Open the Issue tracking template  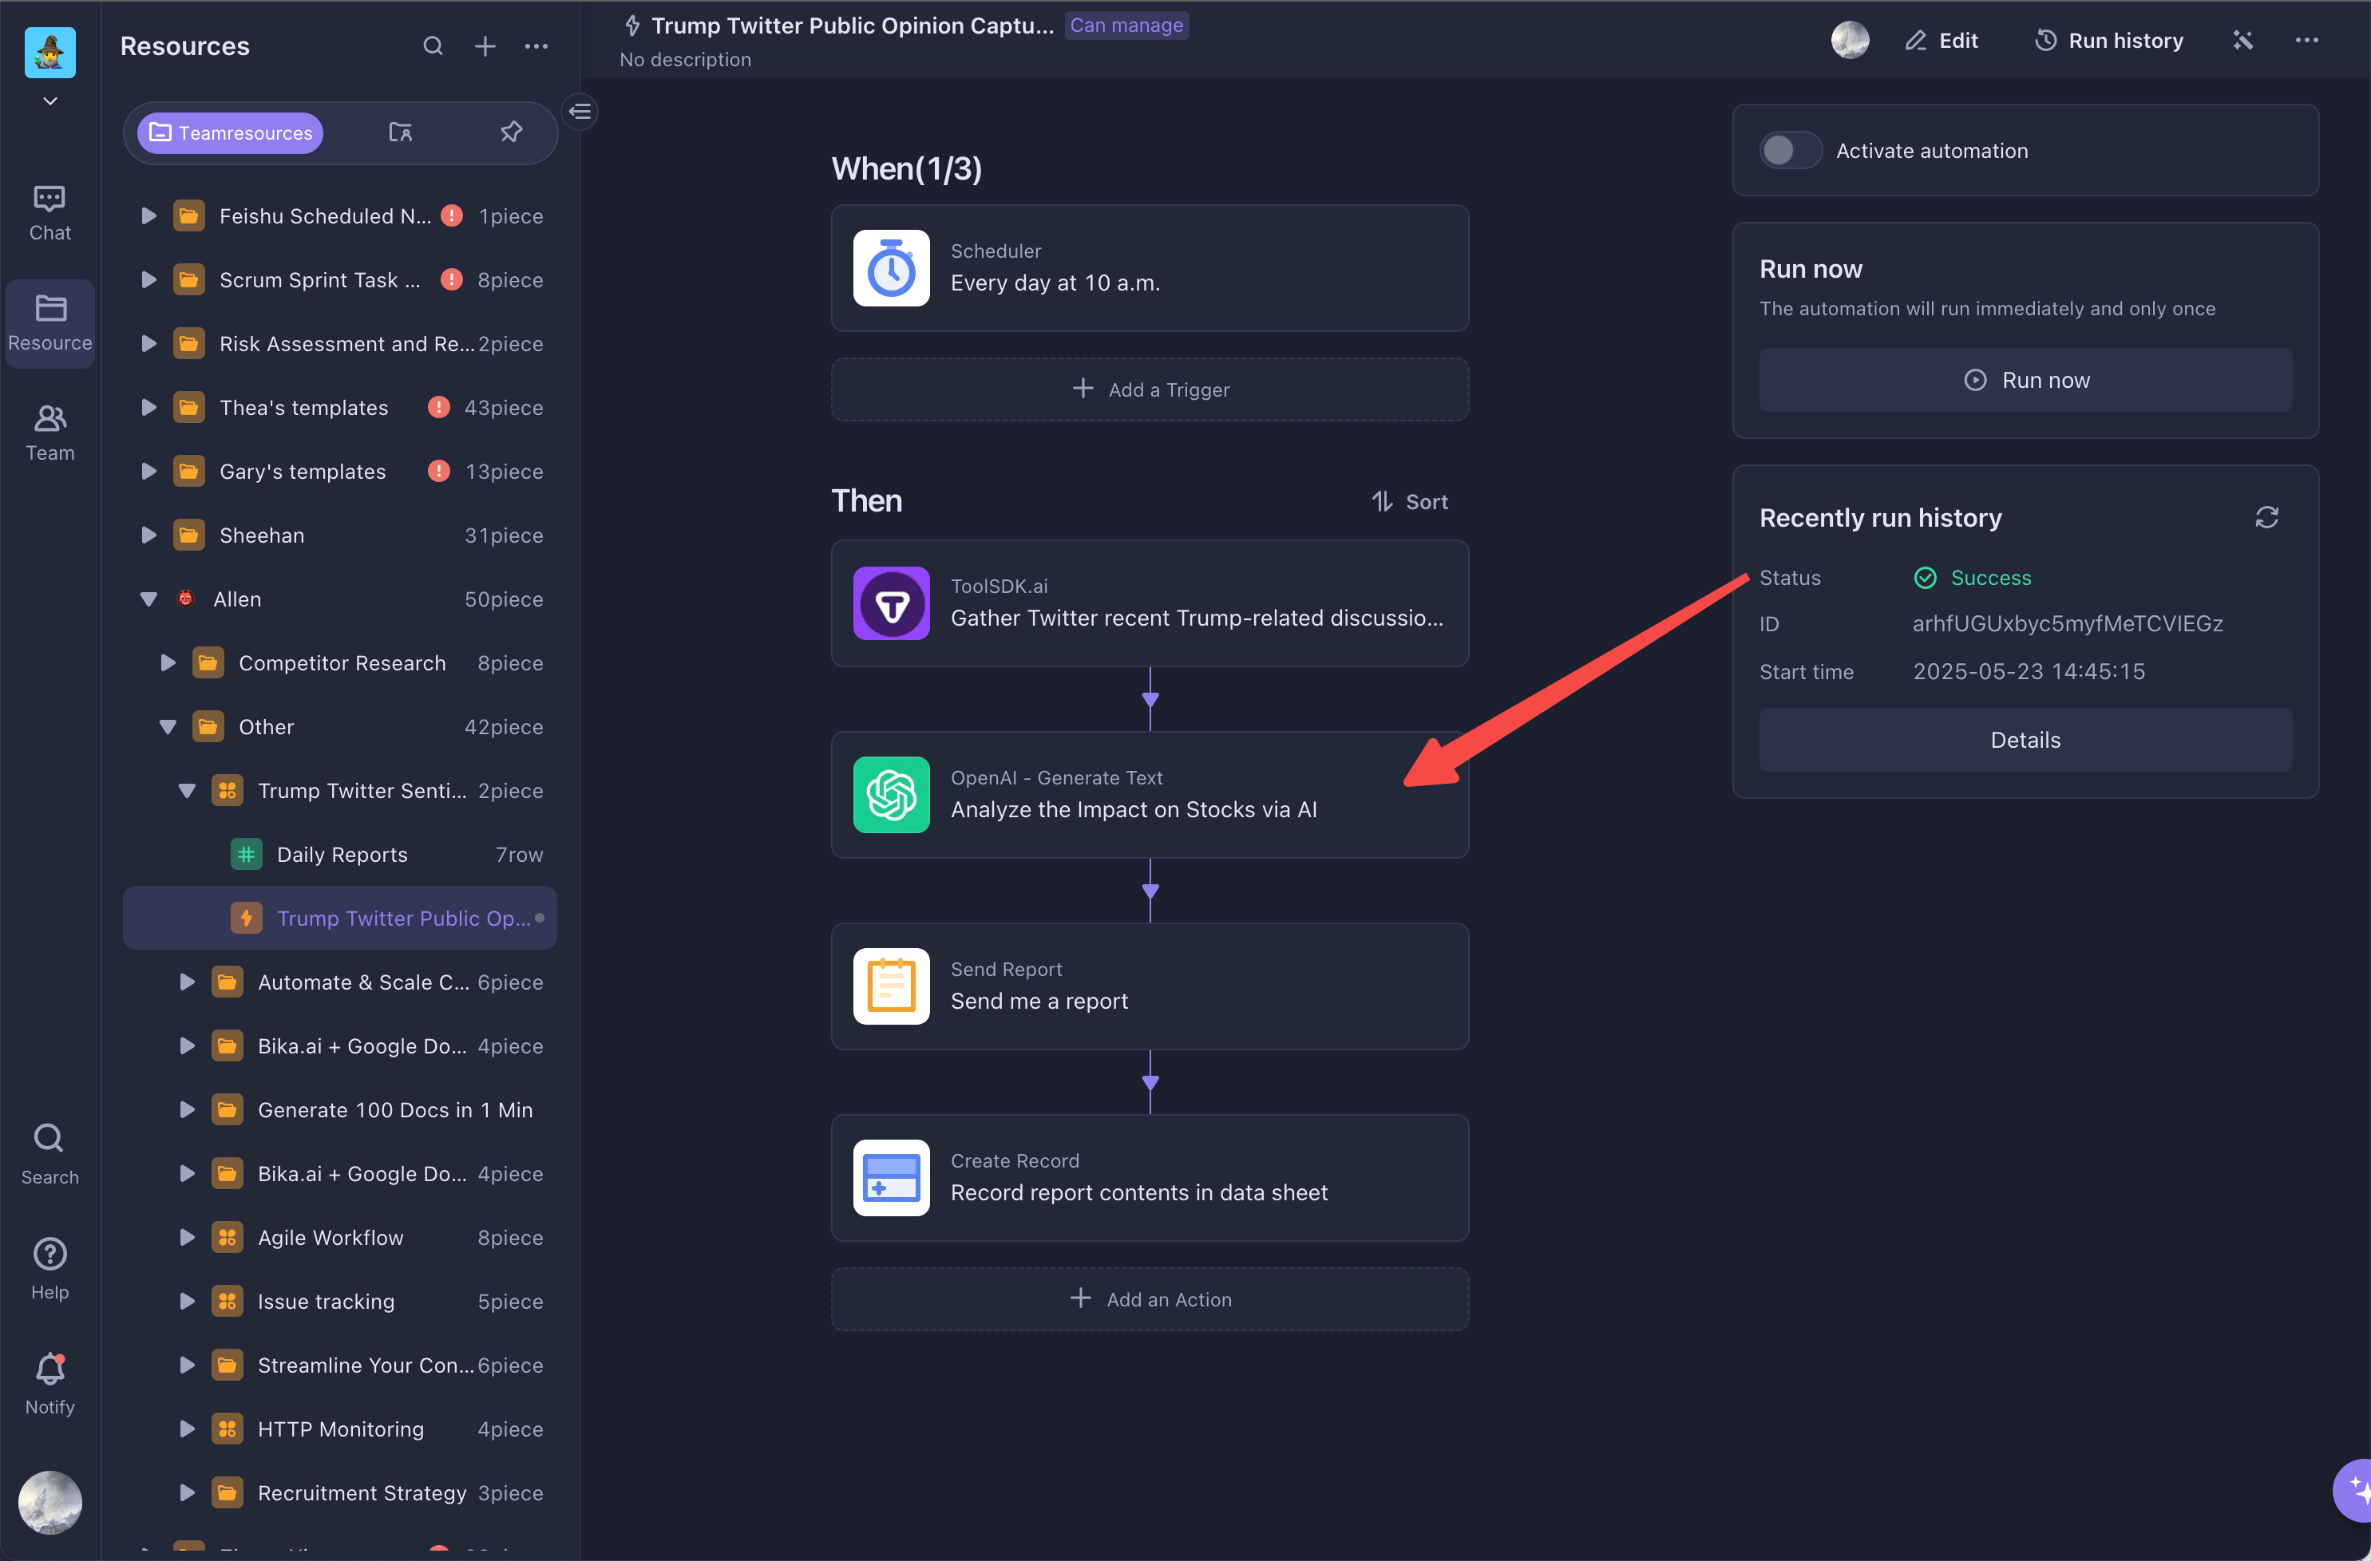point(340,1301)
